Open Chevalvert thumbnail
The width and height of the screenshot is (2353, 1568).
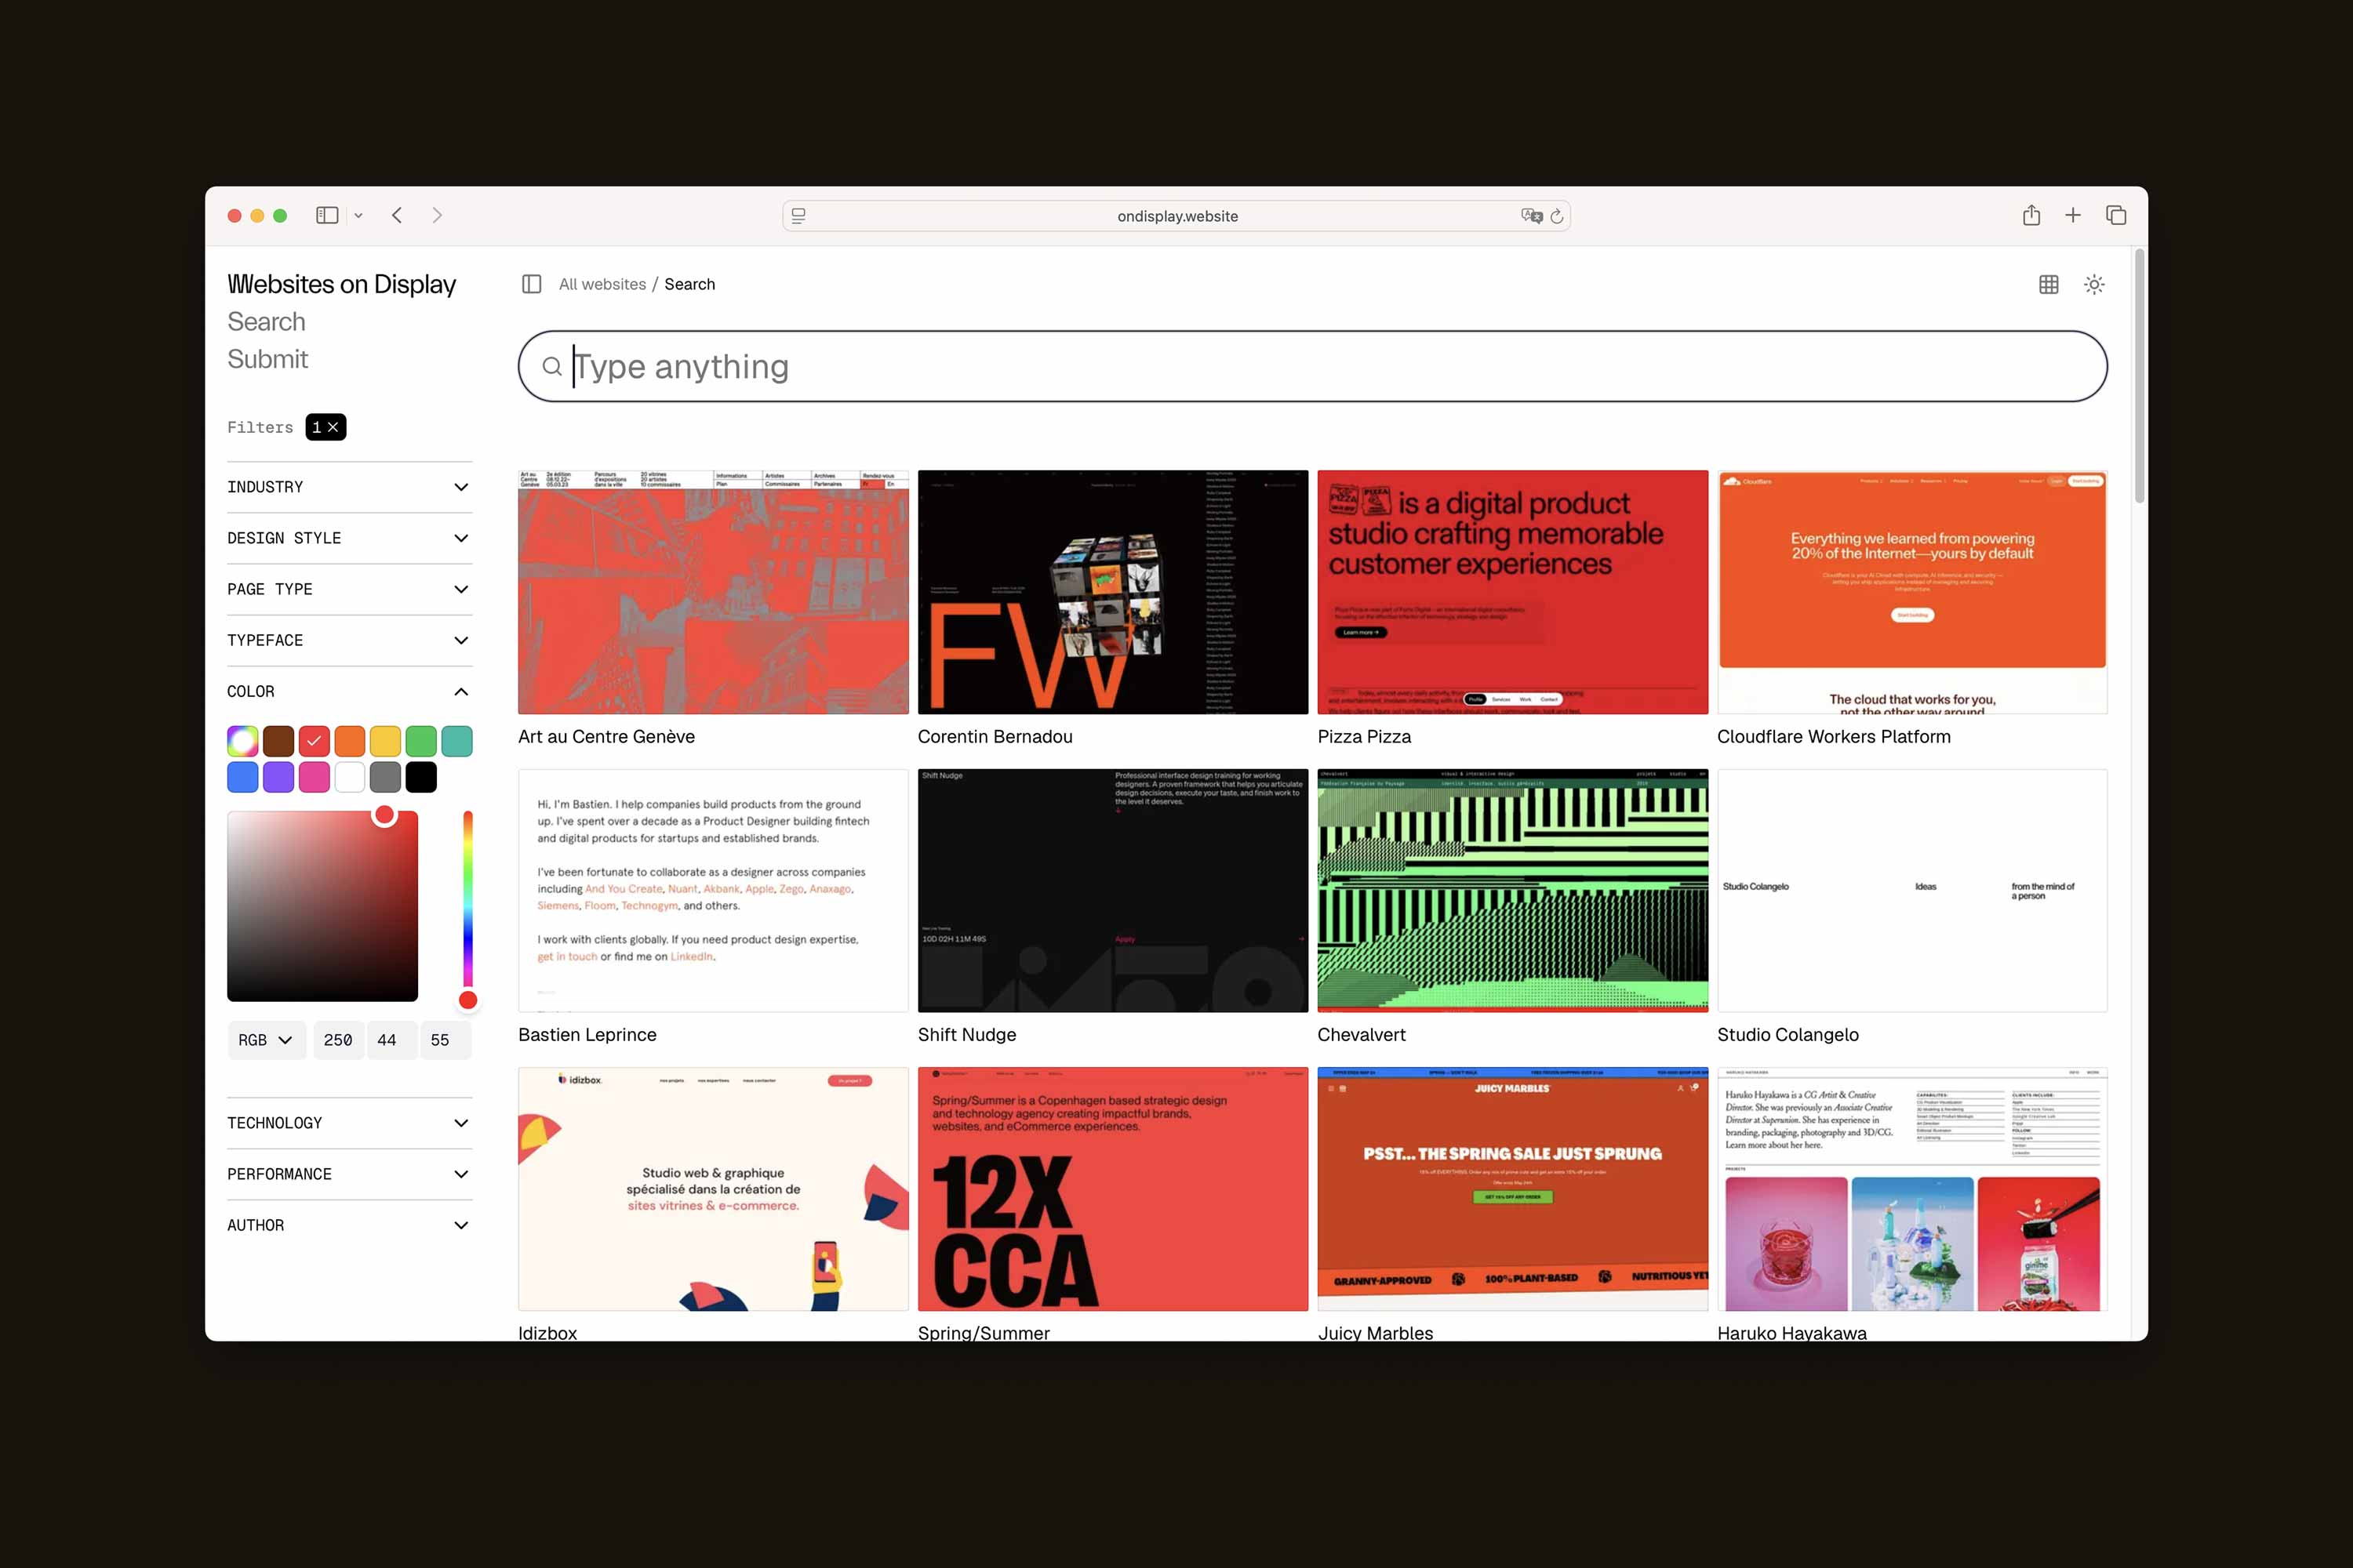[1513, 890]
